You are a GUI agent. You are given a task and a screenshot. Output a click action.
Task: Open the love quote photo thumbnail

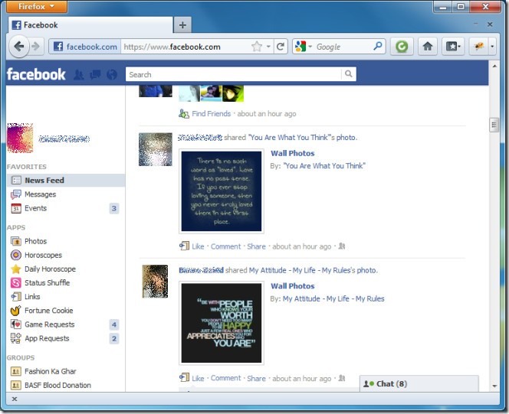(222, 191)
